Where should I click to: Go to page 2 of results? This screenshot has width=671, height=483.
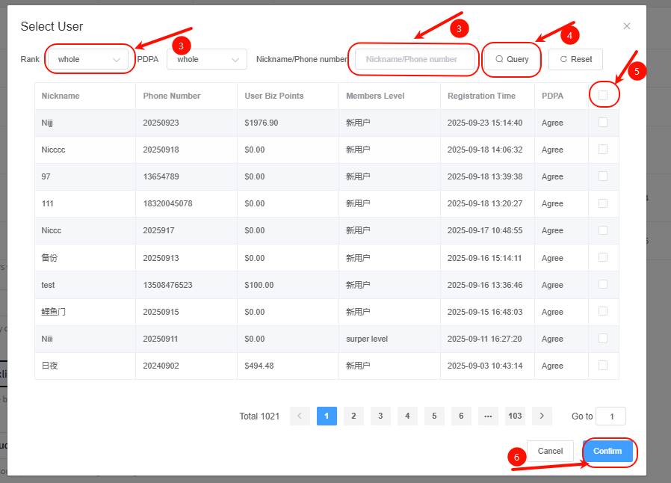[x=353, y=416]
